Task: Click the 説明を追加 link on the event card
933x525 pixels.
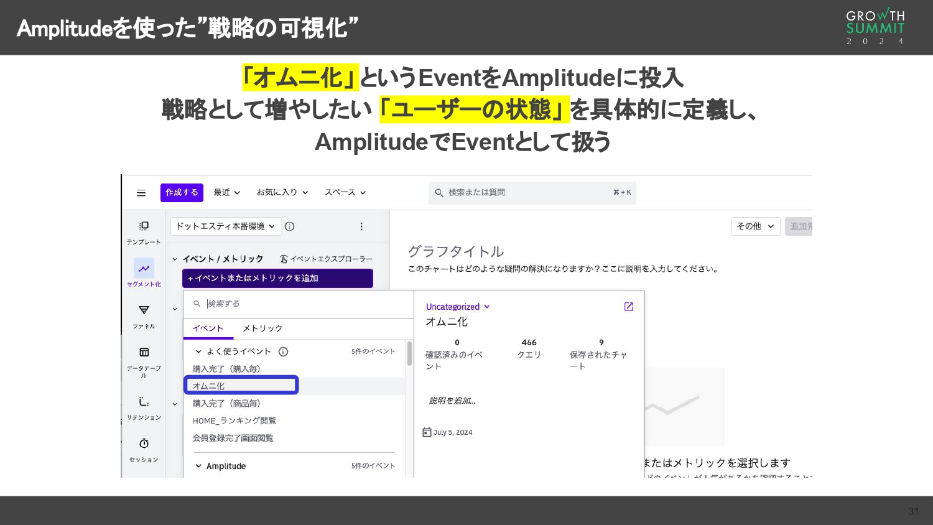Action: coord(452,401)
